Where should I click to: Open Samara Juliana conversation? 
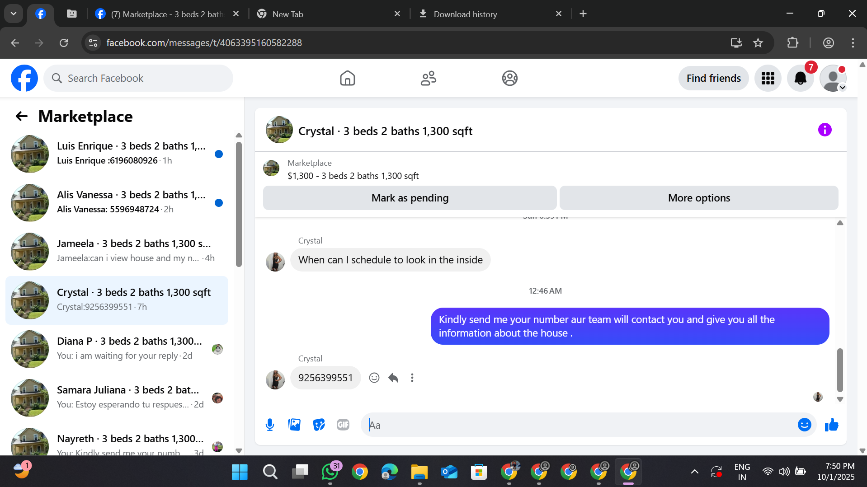117,398
